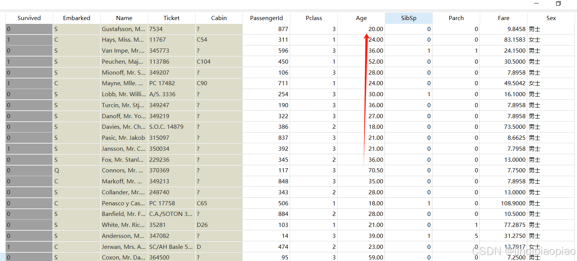Click Age cell 70.50

click(361, 170)
